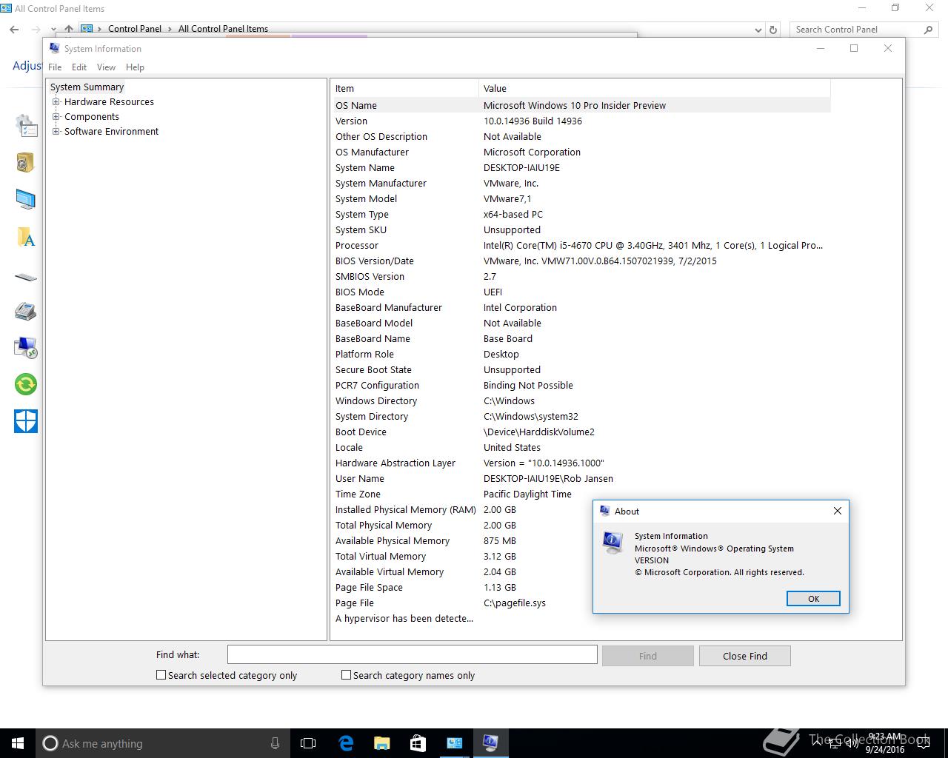Click the Control Panel forward arrow

(36, 30)
